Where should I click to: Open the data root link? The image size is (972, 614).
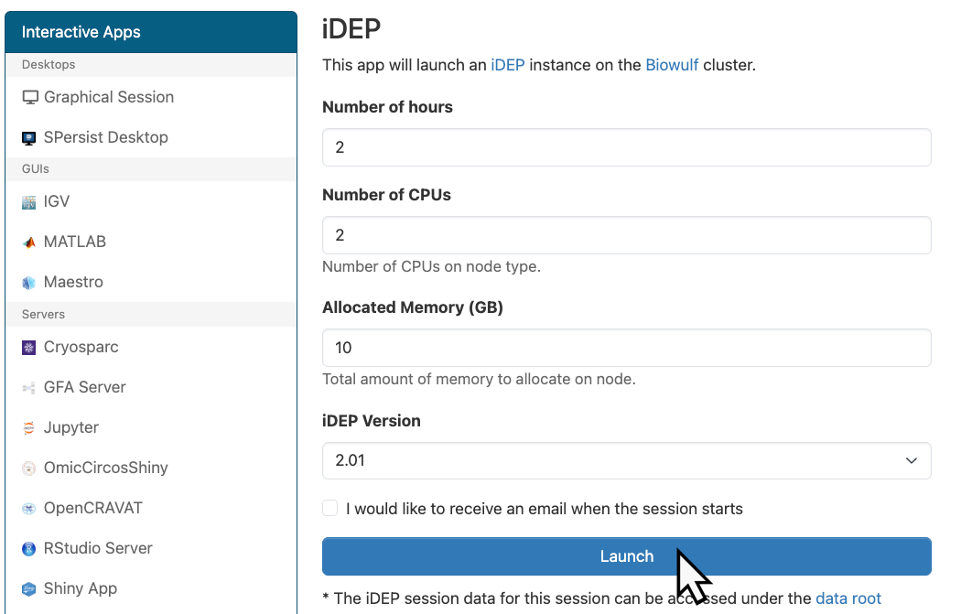(848, 598)
